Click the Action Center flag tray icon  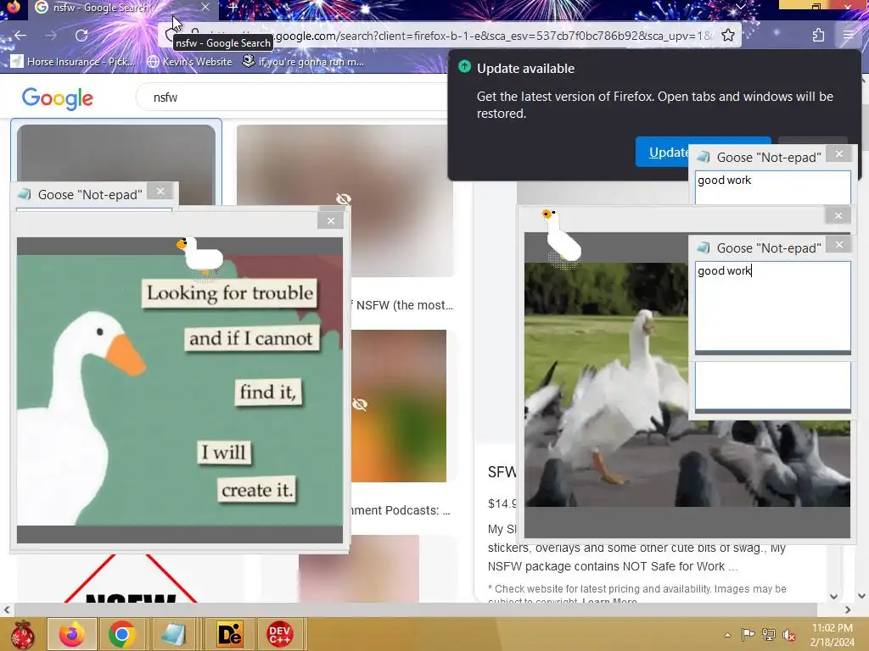748,635
